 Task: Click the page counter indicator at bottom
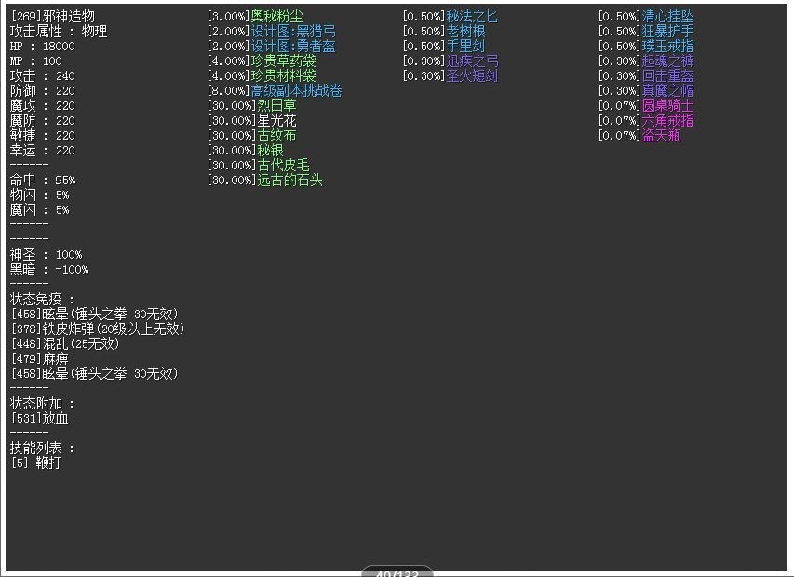pos(397,572)
